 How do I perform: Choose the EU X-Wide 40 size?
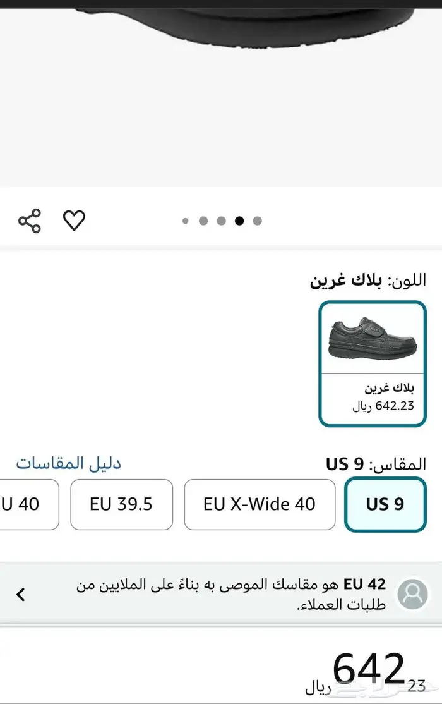(x=260, y=504)
